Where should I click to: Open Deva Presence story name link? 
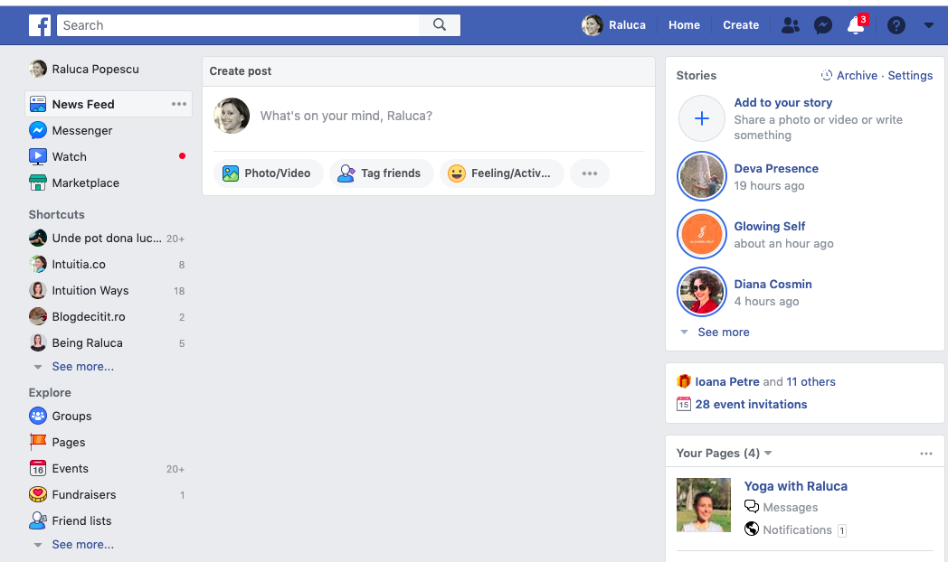click(x=776, y=168)
